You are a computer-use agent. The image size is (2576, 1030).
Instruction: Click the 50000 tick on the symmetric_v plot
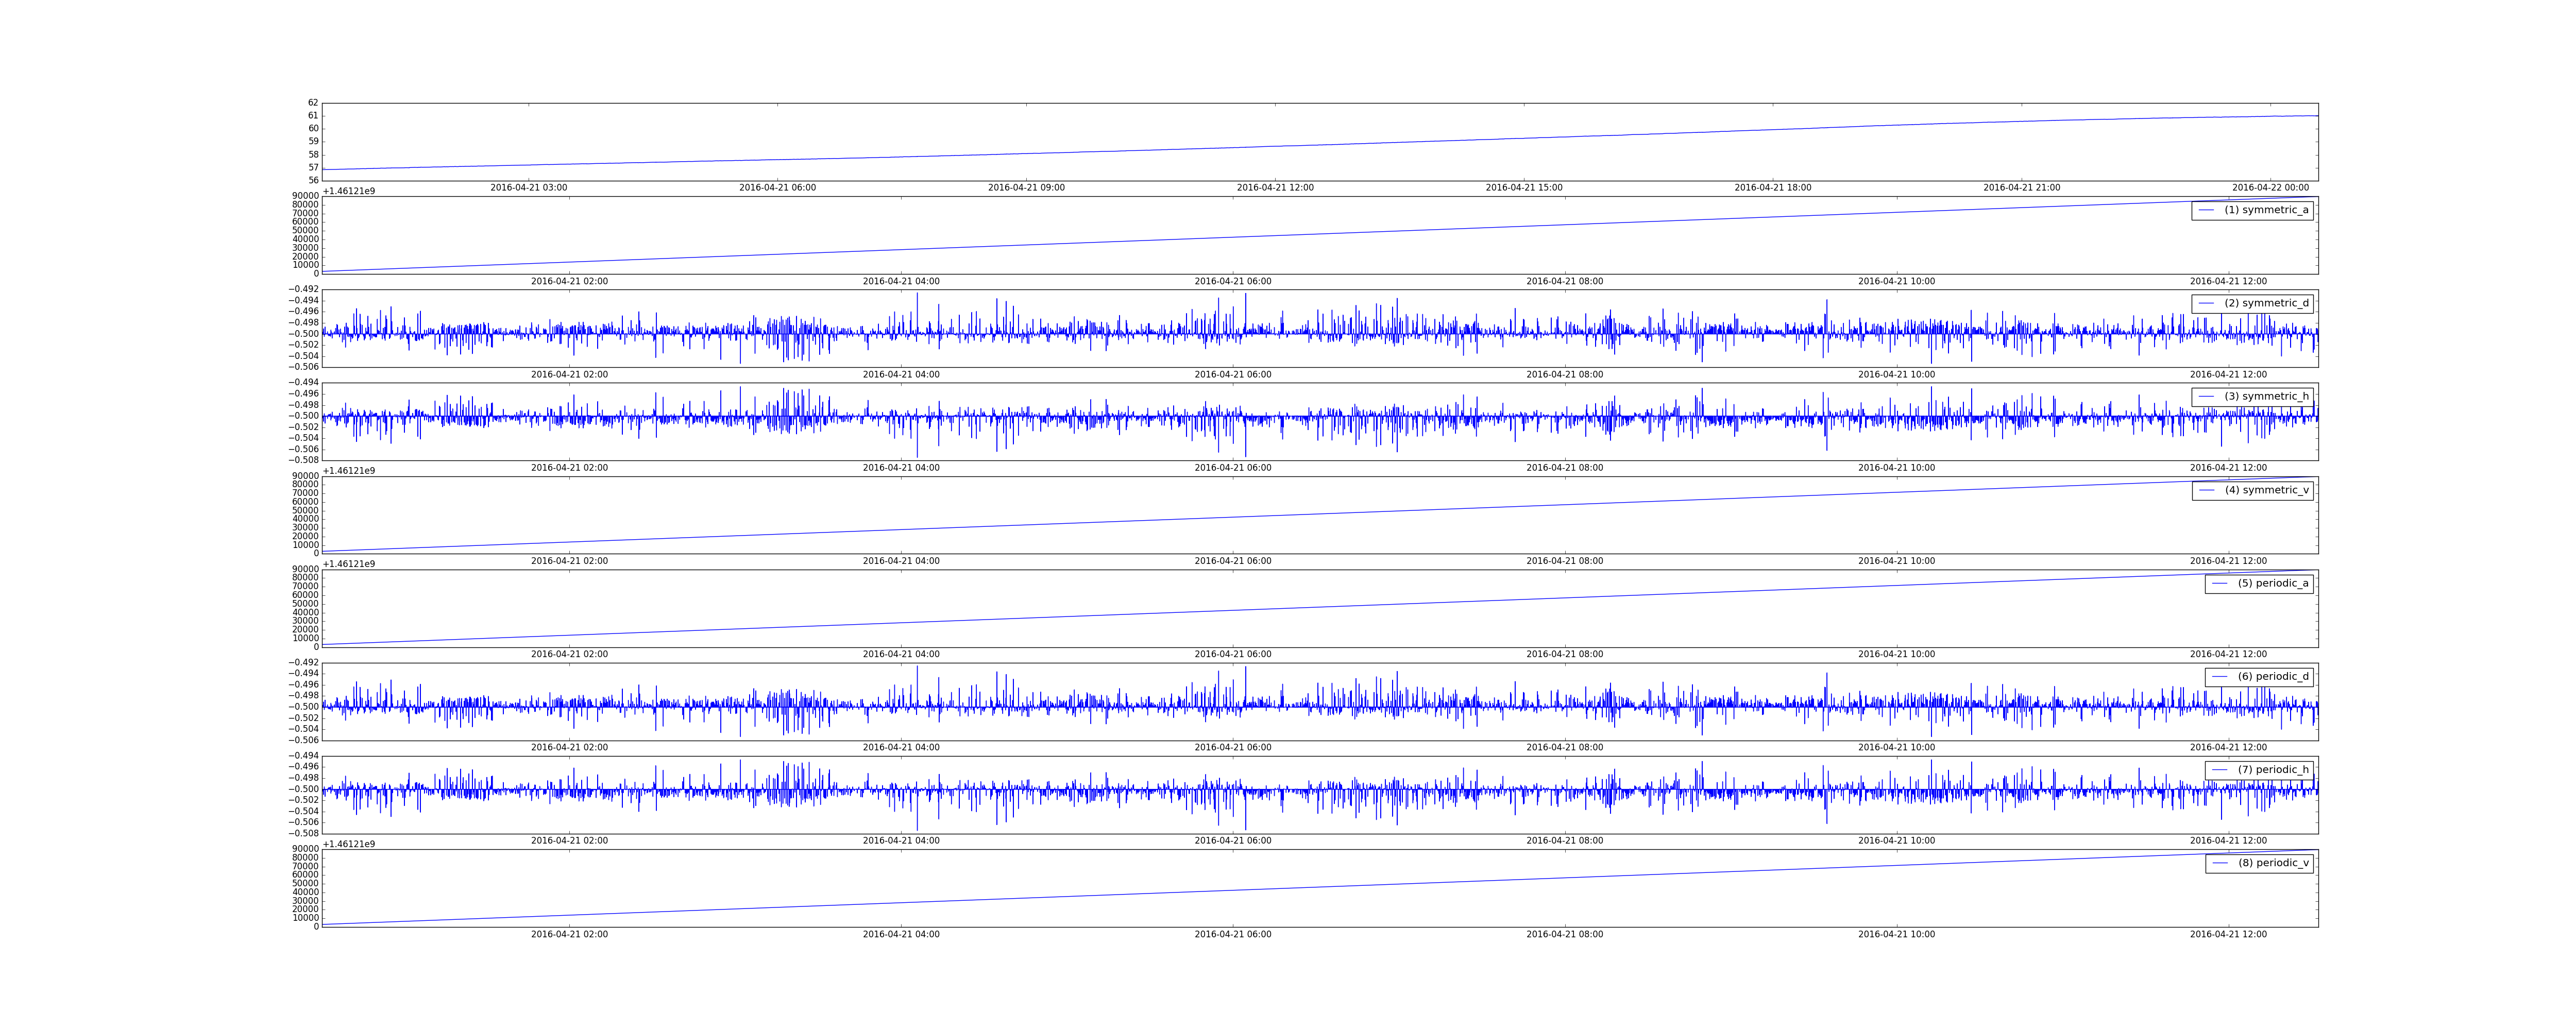(305, 510)
